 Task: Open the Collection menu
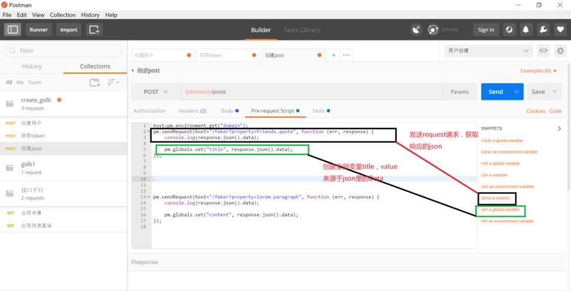click(63, 15)
